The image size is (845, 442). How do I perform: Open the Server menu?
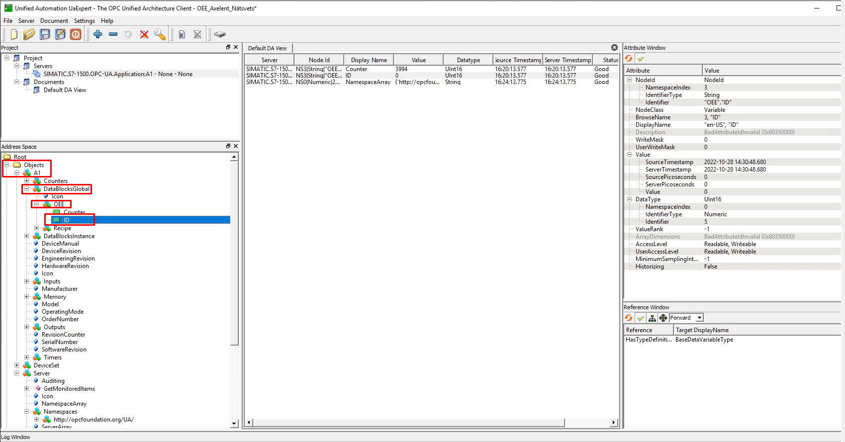tap(26, 21)
